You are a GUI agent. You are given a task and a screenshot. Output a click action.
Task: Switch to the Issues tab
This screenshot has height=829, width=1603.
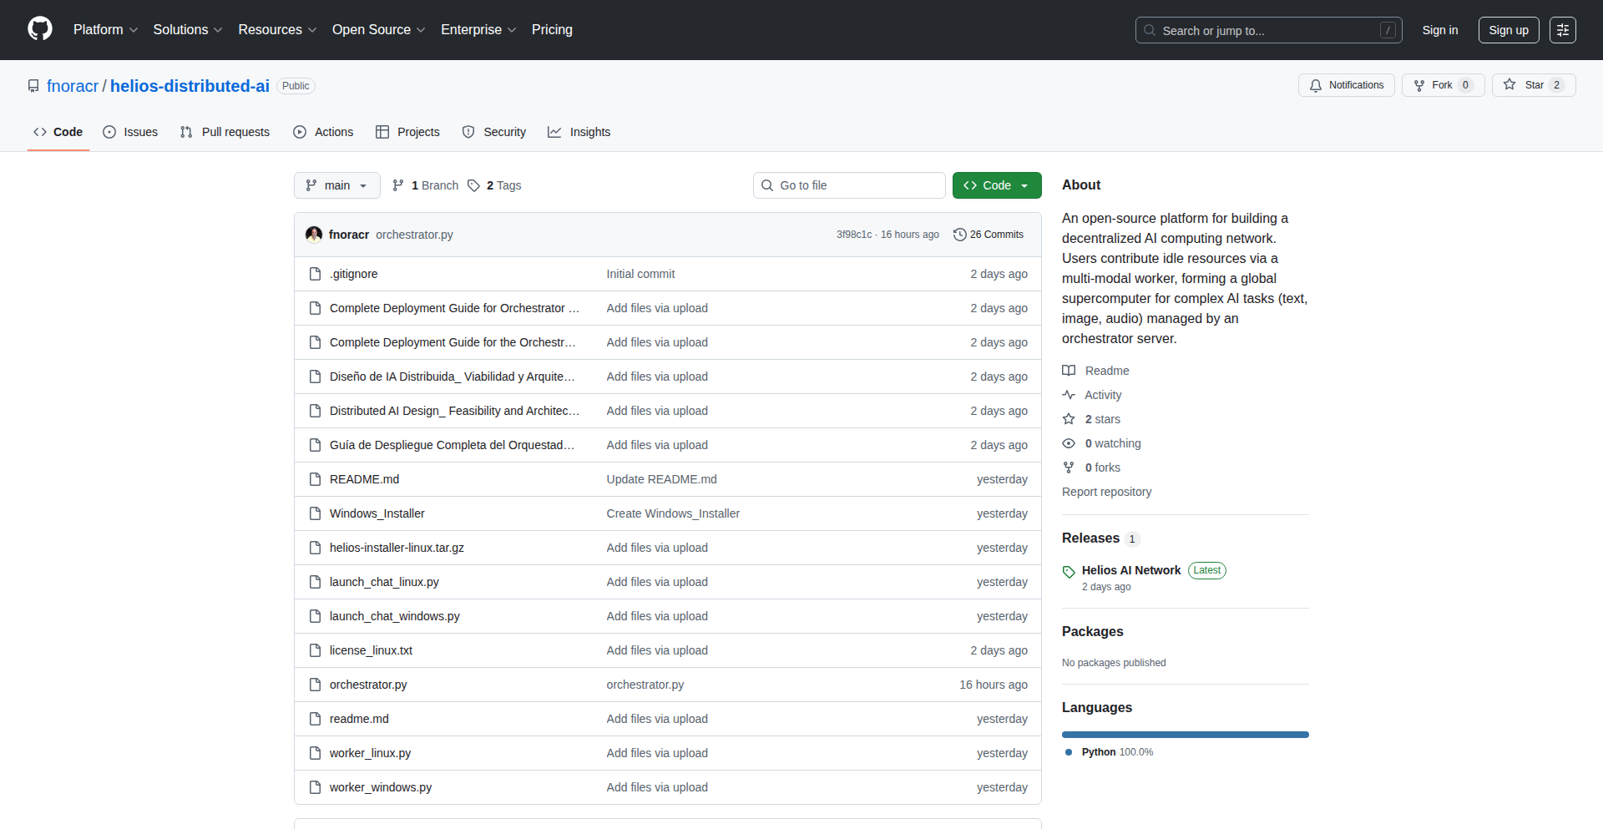coord(130,132)
